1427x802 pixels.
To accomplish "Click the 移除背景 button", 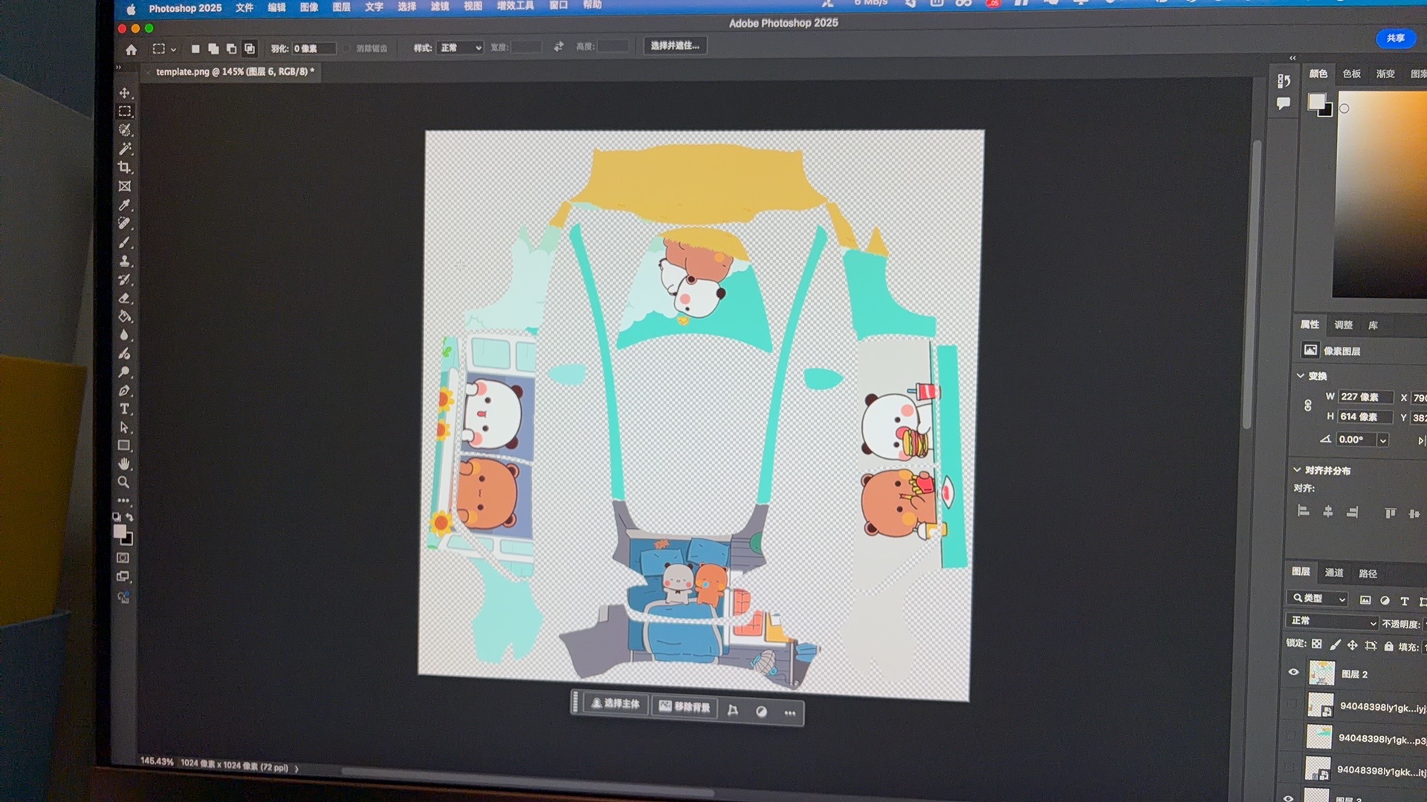I will tap(685, 707).
